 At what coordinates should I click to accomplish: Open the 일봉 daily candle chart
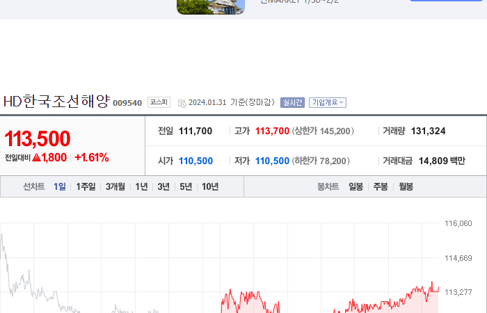(356, 186)
